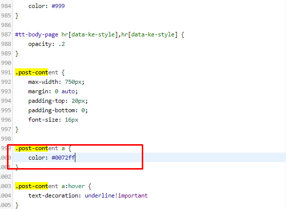Click 'opacity: .2' on line 988
The width and height of the screenshot is (286, 209).
point(46,44)
